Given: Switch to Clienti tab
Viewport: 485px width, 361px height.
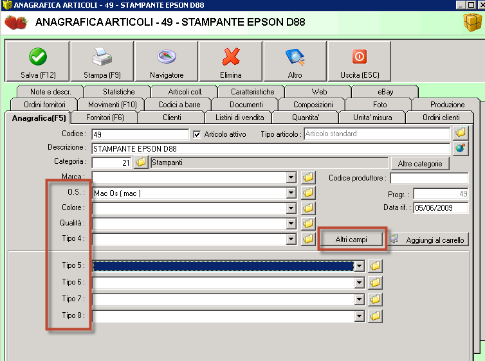Looking at the screenshot, I should click(172, 118).
